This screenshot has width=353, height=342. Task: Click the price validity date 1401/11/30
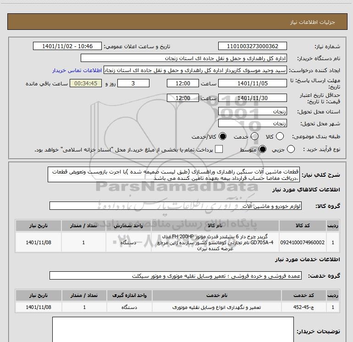[252, 98]
